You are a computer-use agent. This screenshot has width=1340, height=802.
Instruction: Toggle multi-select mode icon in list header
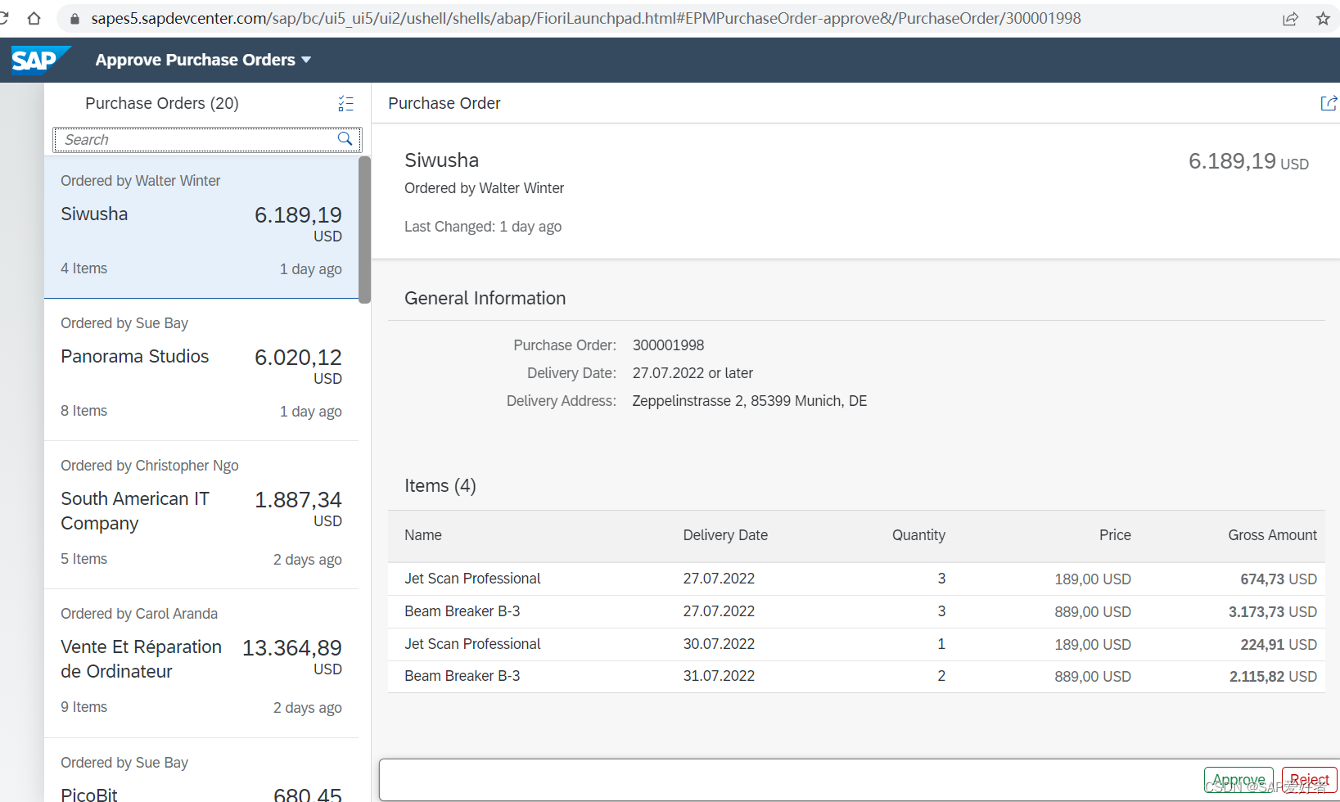(x=345, y=103)
